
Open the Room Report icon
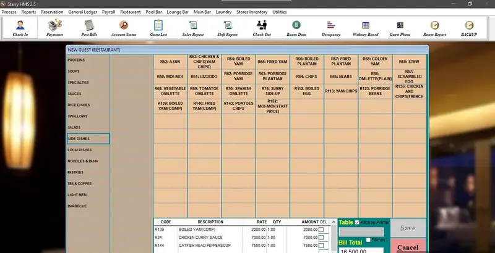[x=435, y=28]
